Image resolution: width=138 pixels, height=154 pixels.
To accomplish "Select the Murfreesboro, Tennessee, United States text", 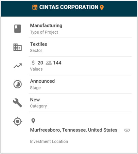I will [x=74, y=130].
